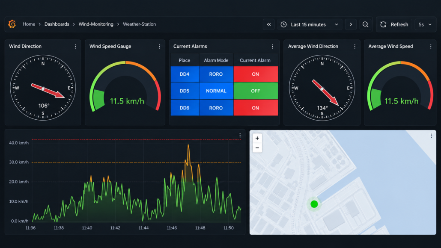Open Average Wind Speed panel menu

click(x=431, y=47)
